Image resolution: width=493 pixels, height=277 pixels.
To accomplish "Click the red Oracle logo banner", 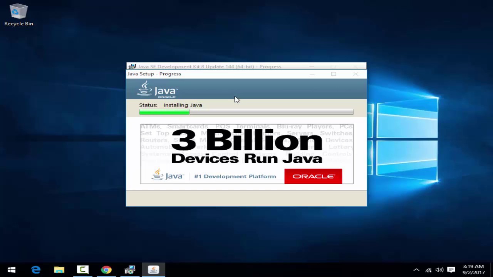I will pyautogui.click(x=313, y=176).
